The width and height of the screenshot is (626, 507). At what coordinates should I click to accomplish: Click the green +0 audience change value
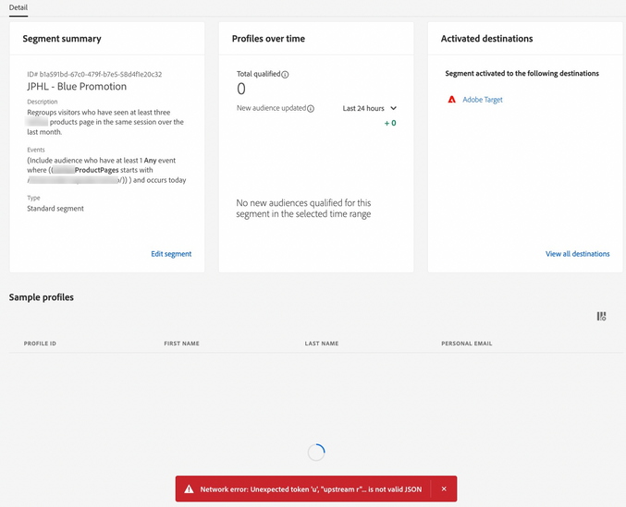(390, 123)
